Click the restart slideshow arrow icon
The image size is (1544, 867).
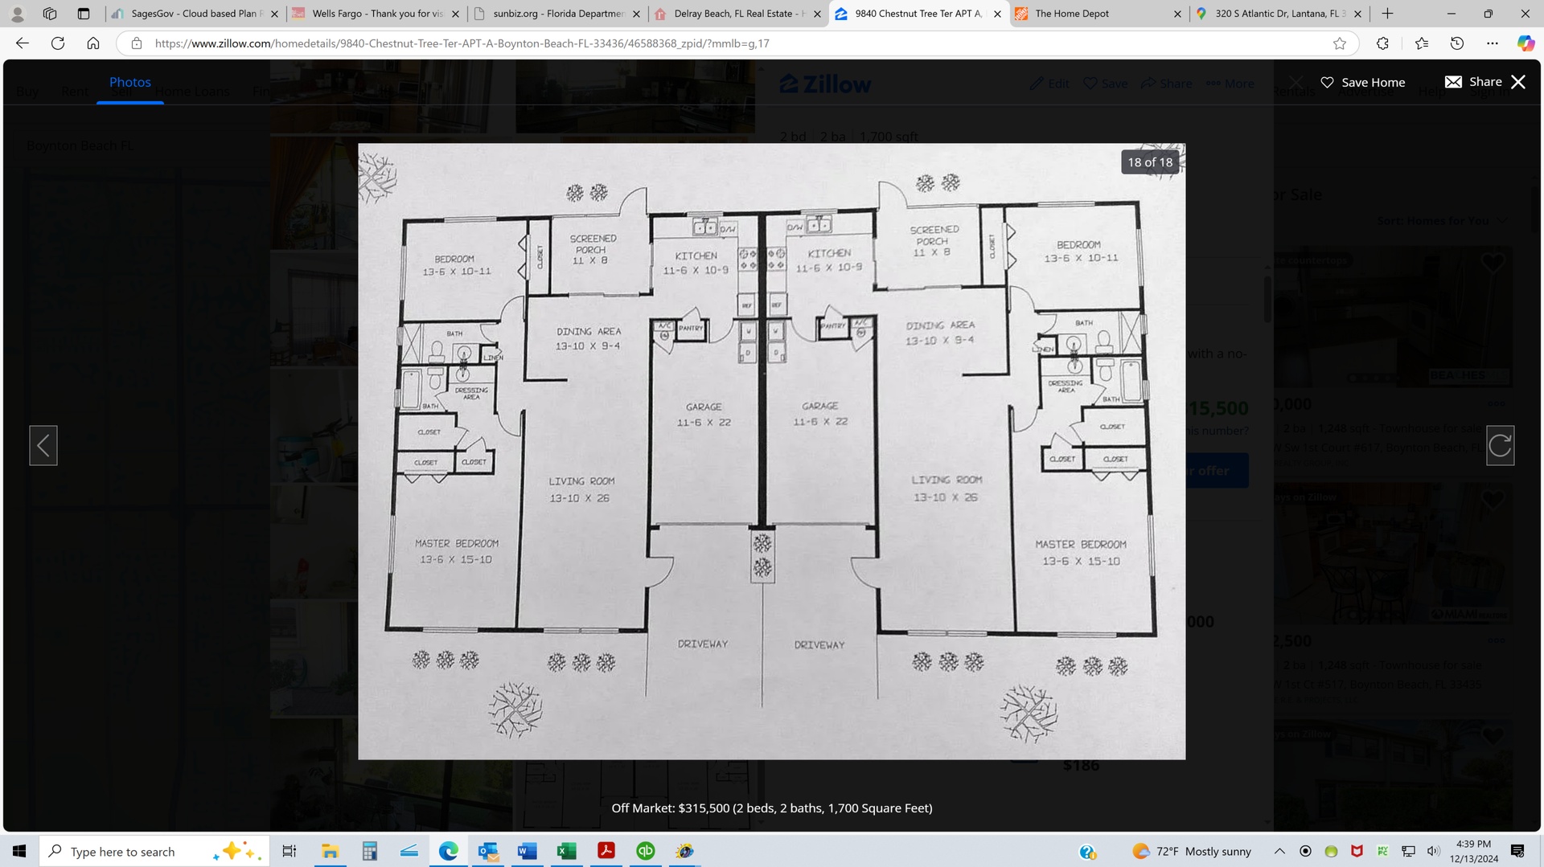[x=1500, y=445]
